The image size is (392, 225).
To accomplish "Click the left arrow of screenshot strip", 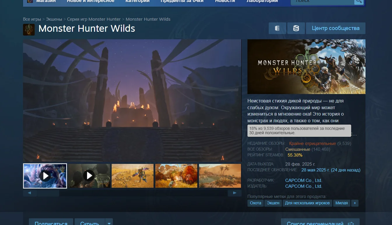I will (x=29, y=193).
